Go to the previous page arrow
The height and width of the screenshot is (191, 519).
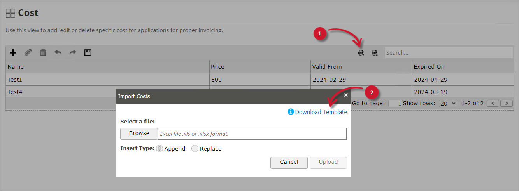(493, 103)
